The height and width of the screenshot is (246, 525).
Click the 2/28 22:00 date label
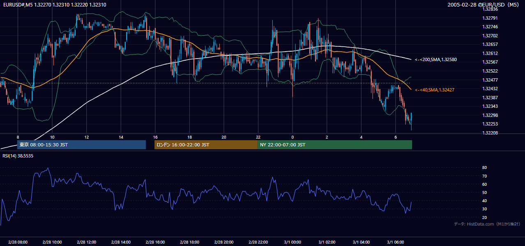click(x=258, y=242)
